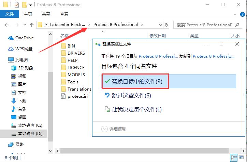Open the 3D 对象 folder
The image size is (247, 162).
22,68
